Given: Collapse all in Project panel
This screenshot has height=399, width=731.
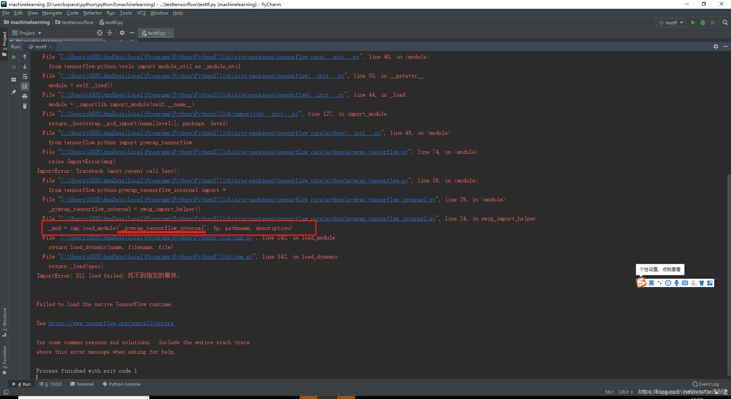Looking at the screenshot, I should pos(110,33).
